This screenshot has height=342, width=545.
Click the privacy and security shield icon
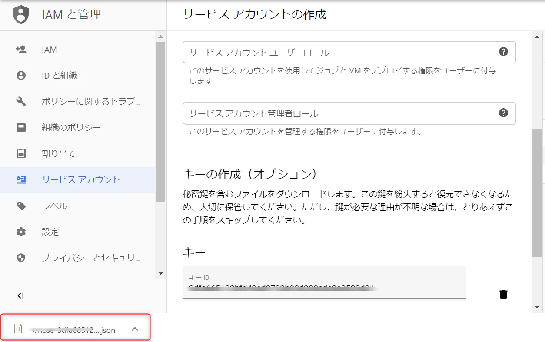21,258
